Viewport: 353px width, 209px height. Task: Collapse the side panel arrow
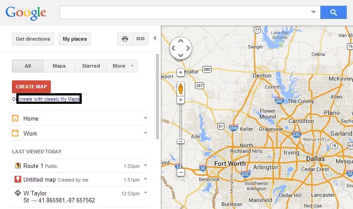(155, 38)
